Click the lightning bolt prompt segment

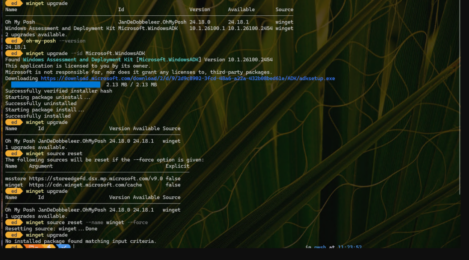tap(50, 246)
